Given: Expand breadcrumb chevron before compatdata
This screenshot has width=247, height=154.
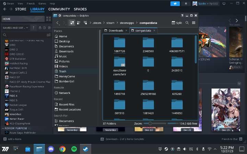Looking at the screenshot, I should click(137, 23).
